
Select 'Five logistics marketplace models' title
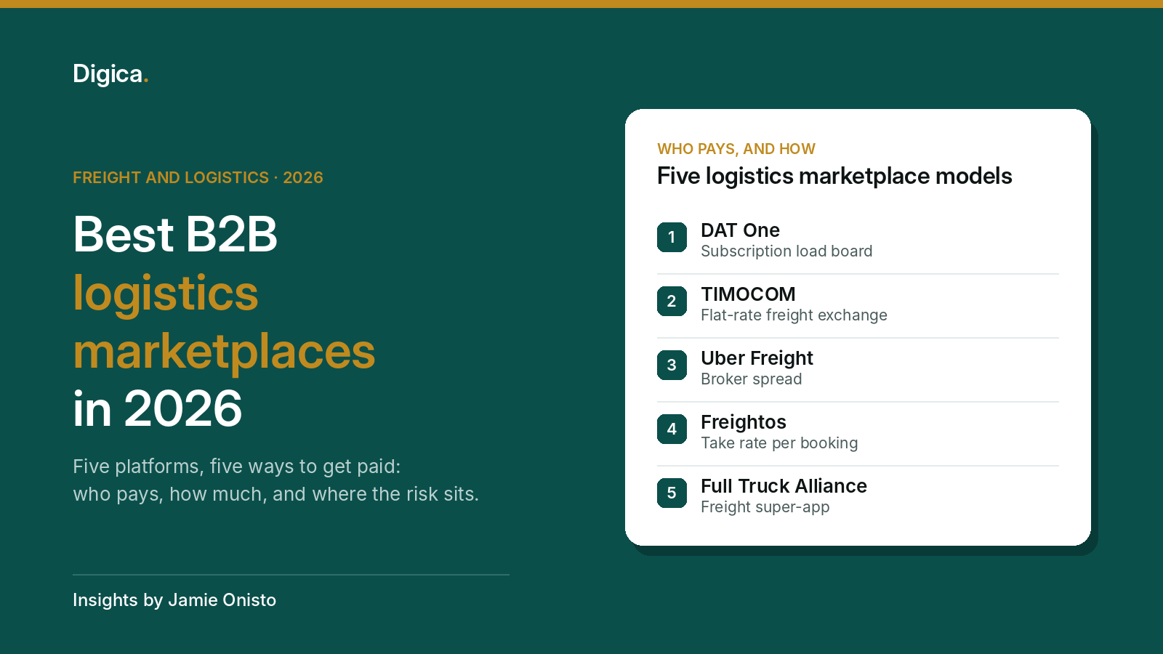834,177
